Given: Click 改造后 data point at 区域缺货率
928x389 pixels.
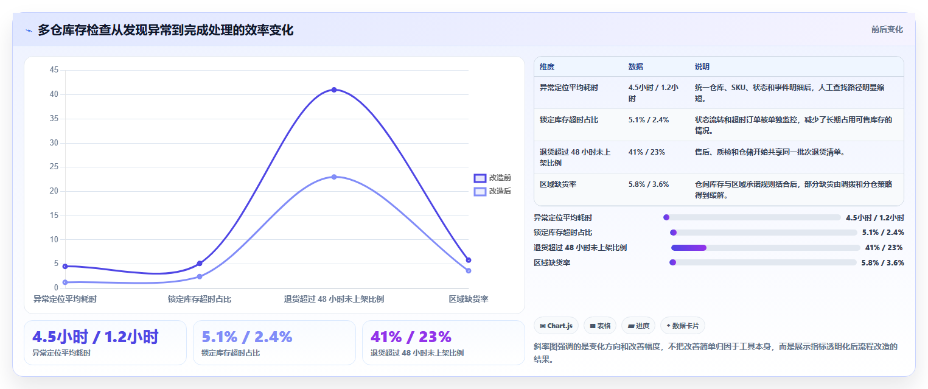Looking at the screenshot, I should click(x=469, y=270).
